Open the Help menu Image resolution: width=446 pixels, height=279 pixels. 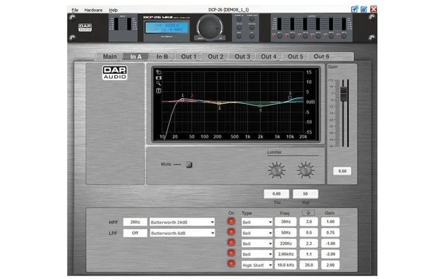(x=113, y=10)
